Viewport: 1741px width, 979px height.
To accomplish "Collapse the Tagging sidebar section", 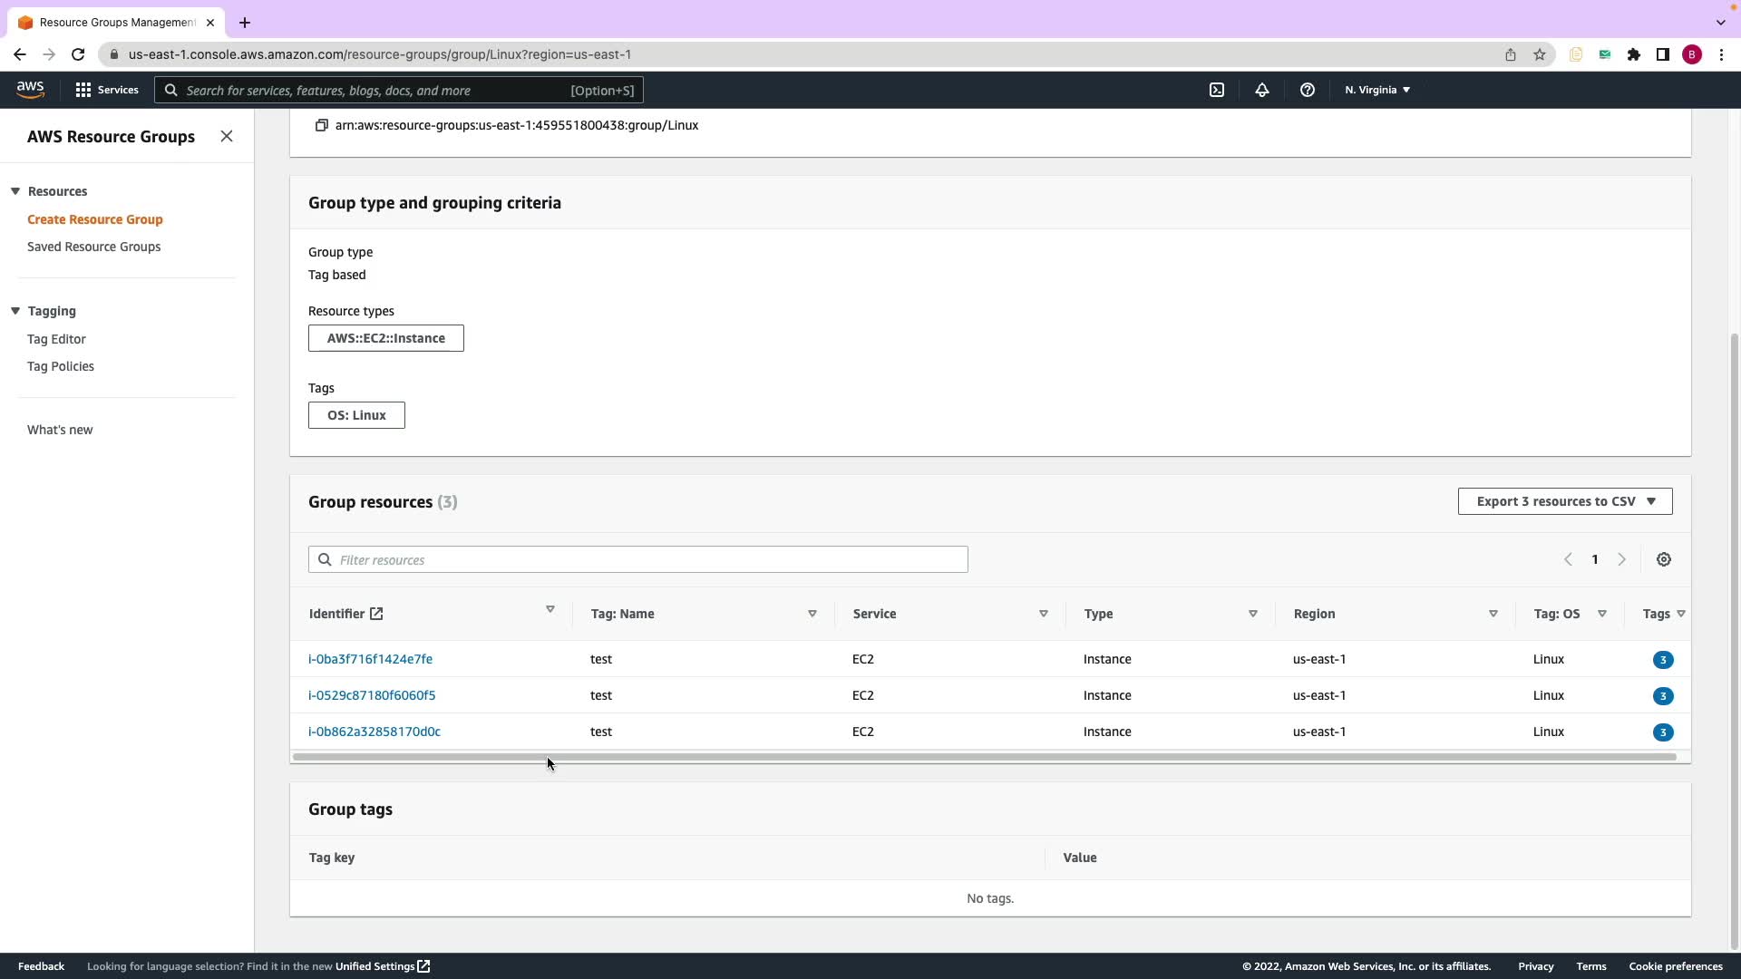I will pos(15,311).
